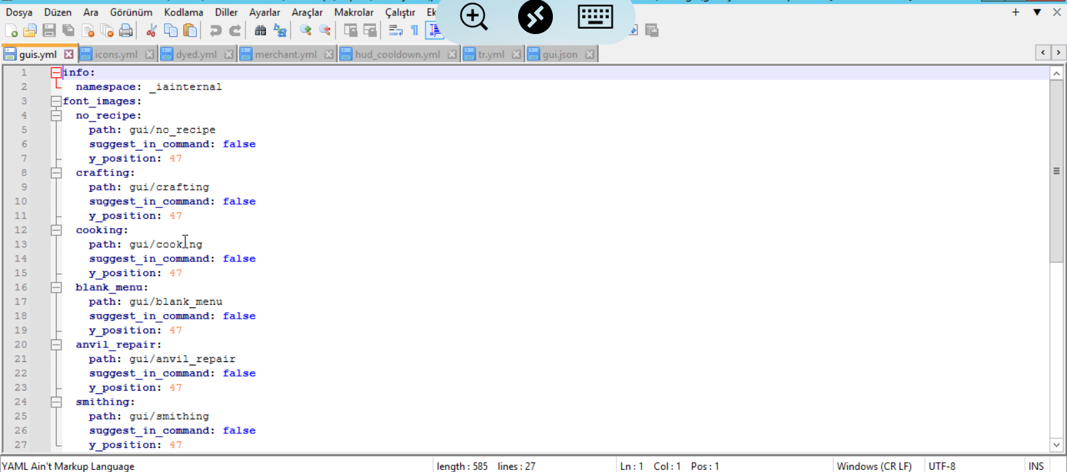Open the tab list dropdown triangle
The height and width of the screenshot is (472, 1067).
(1037, 12)
